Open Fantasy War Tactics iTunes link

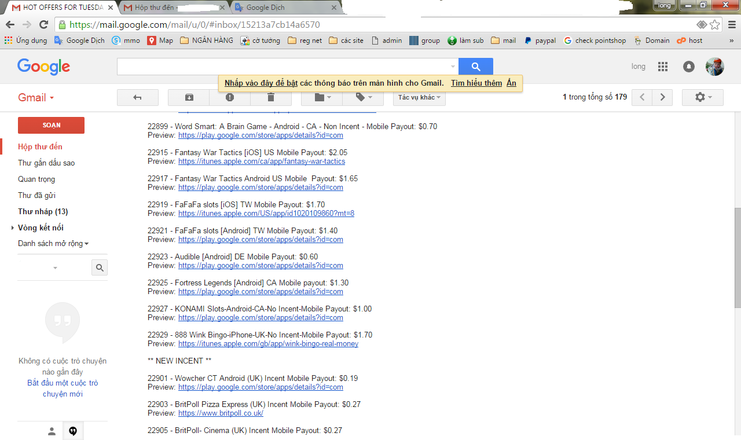[262, 162]
